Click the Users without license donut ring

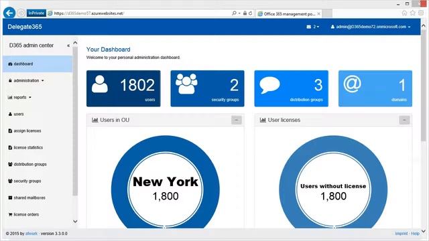click(x=288, y=190)
